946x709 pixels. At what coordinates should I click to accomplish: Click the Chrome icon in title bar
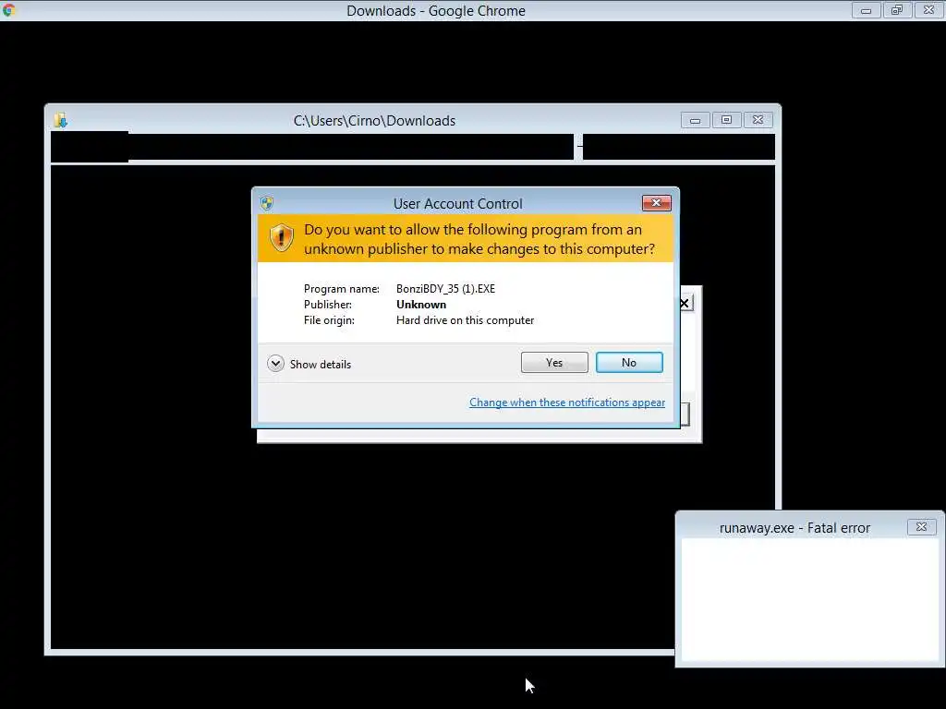[8, 9]
